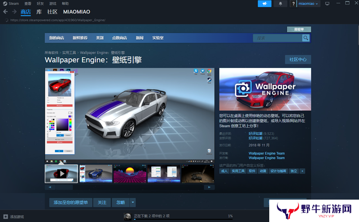
Task: Open 类别 in store nav
Action: pos(100,38)
